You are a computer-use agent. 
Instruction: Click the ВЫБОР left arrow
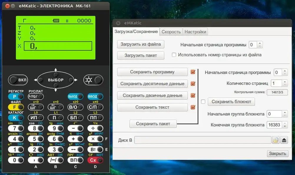click(36, 80)
